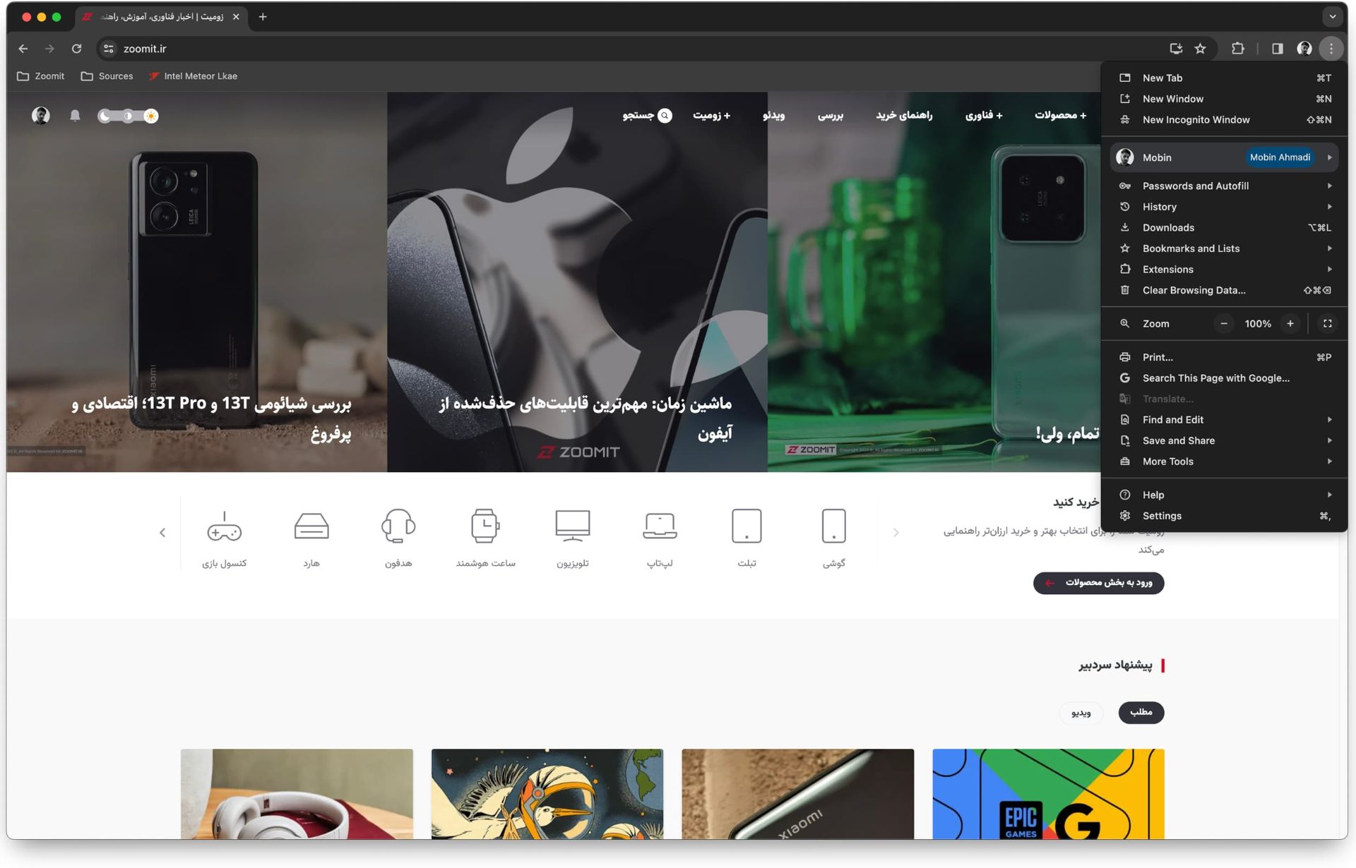Expand Bookmarks and Lists submenu
The height and width of the screenshot is (868, 1356).
1225,248
